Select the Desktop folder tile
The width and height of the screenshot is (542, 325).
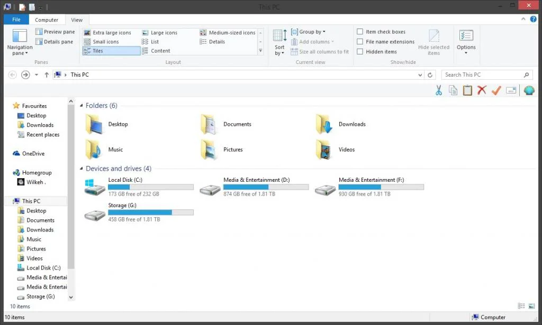106,124
